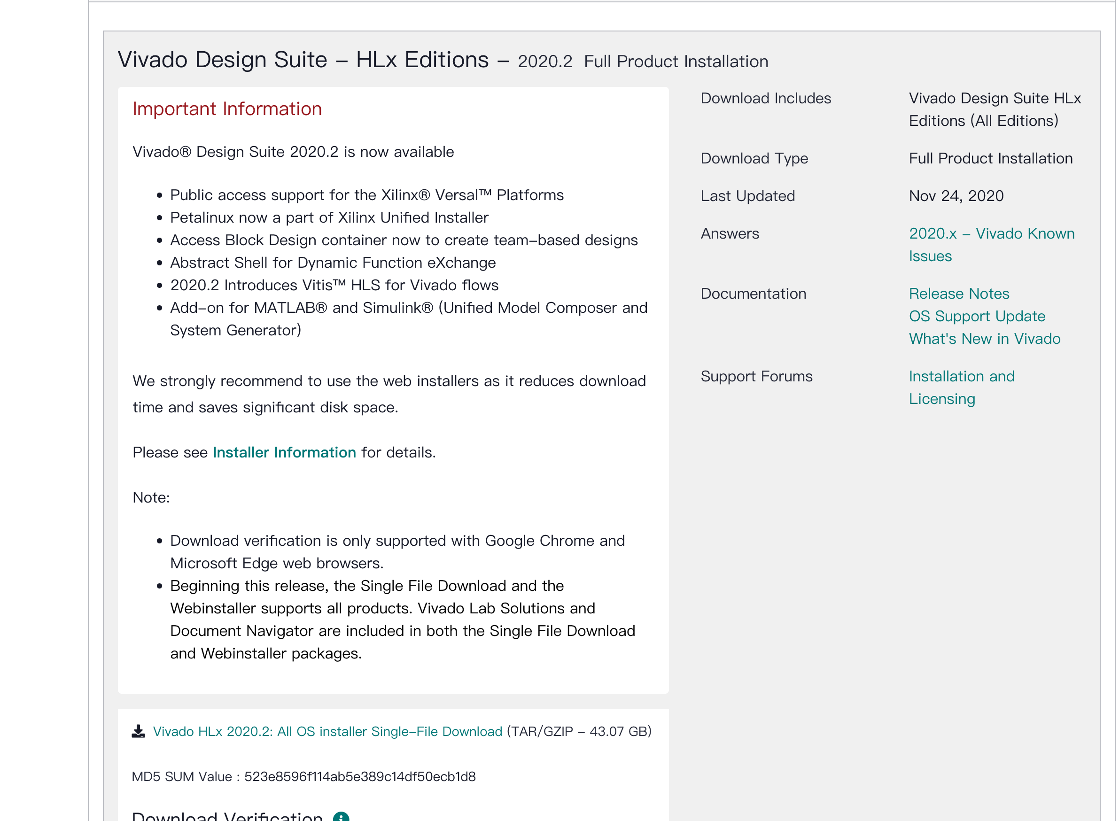This screenshot has width=1119, height=821.
Task: Open the OS Support Update link
Action: click(977, 316)
